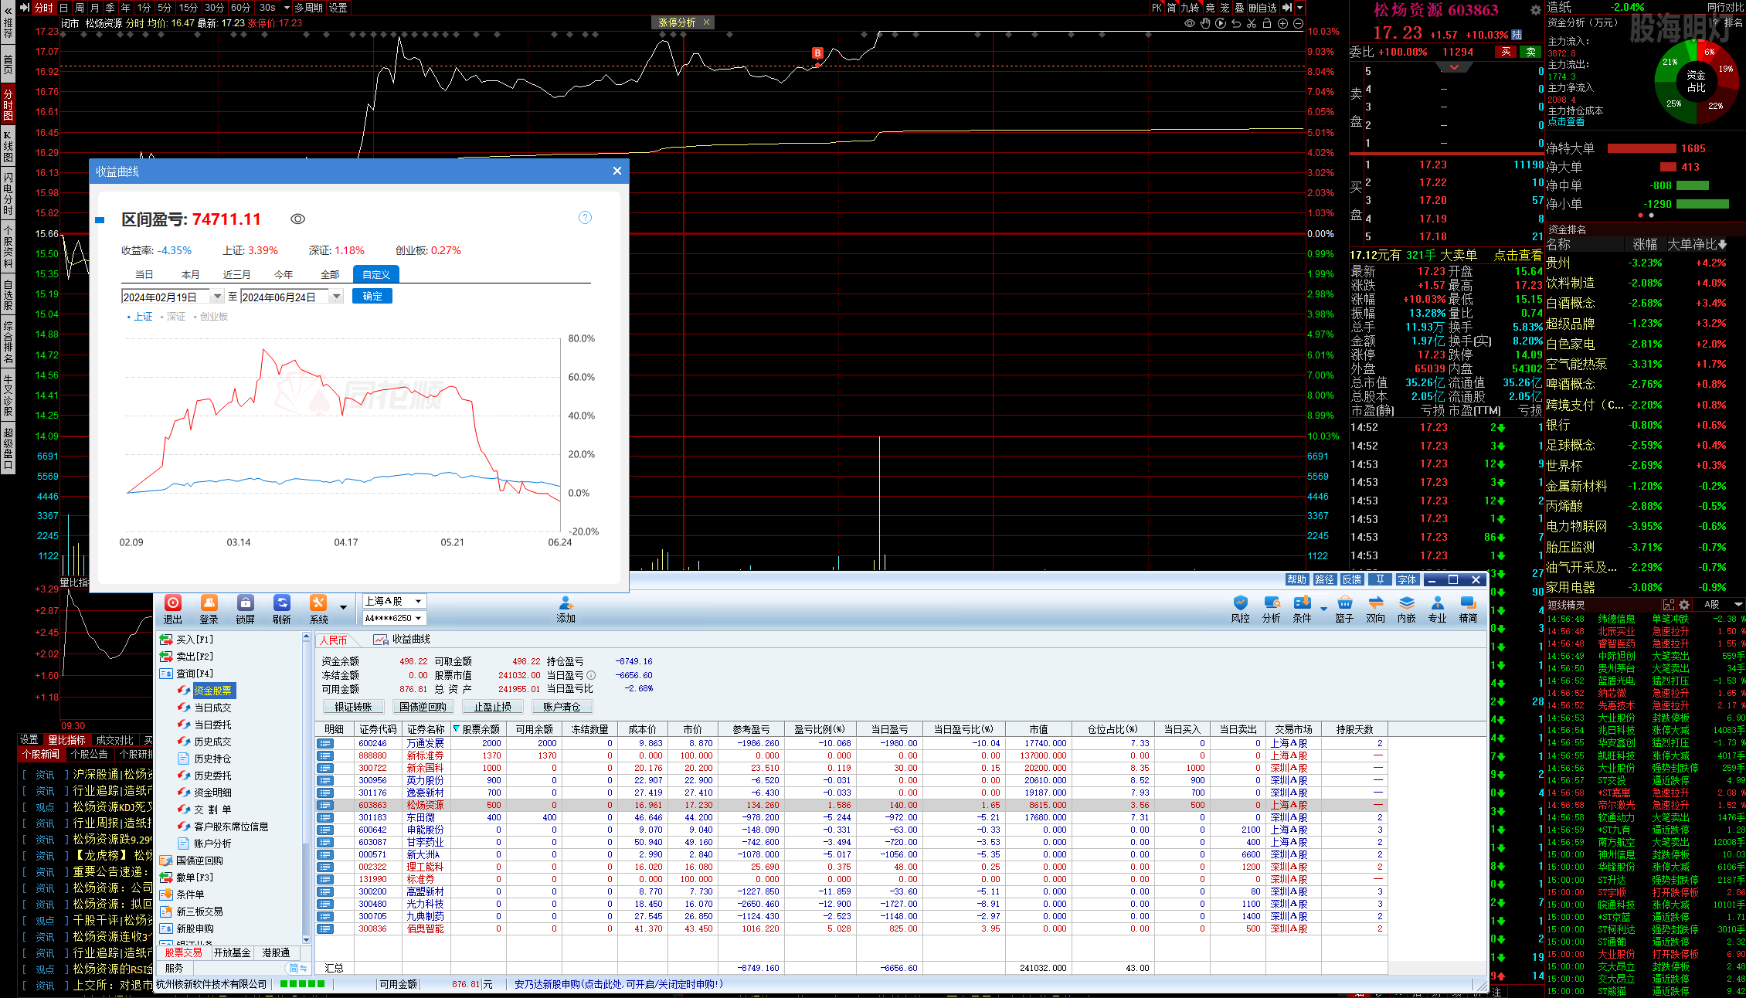Screen dimensions: 1746x998
Task: Switch to 开放基金 bottom tab
Action: [233, 953]
